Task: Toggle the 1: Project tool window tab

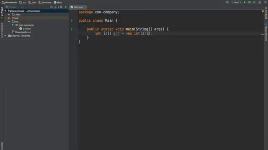Action: [2, 13]
